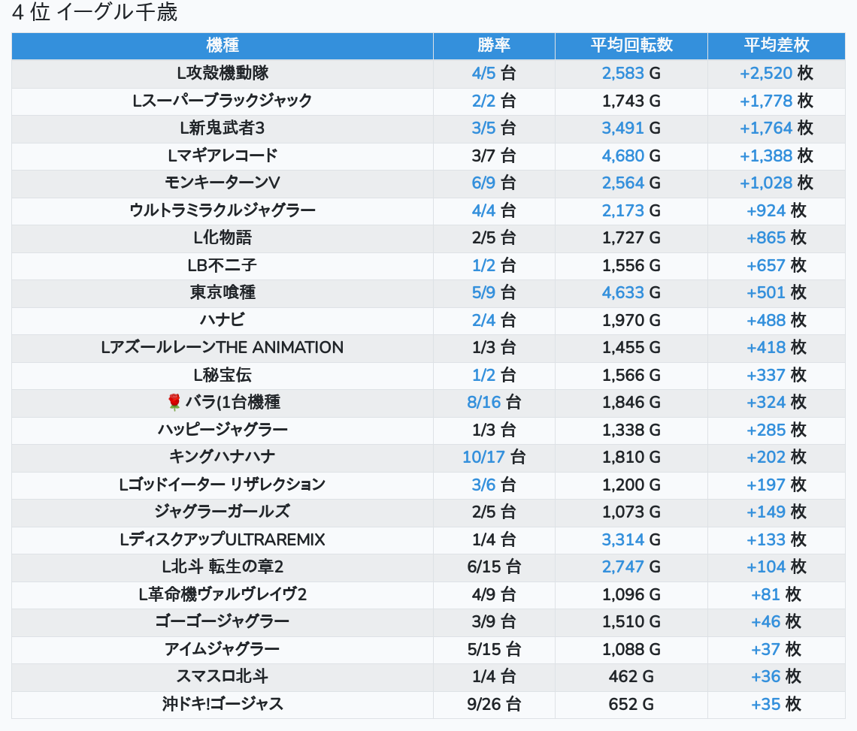
Task: Select the L攻殻機動隊 machine name
Action: [x=222, y=73]
